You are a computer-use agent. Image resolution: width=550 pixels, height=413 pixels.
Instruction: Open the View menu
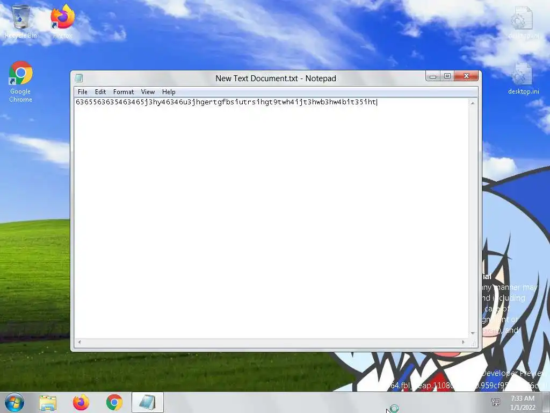148,91
